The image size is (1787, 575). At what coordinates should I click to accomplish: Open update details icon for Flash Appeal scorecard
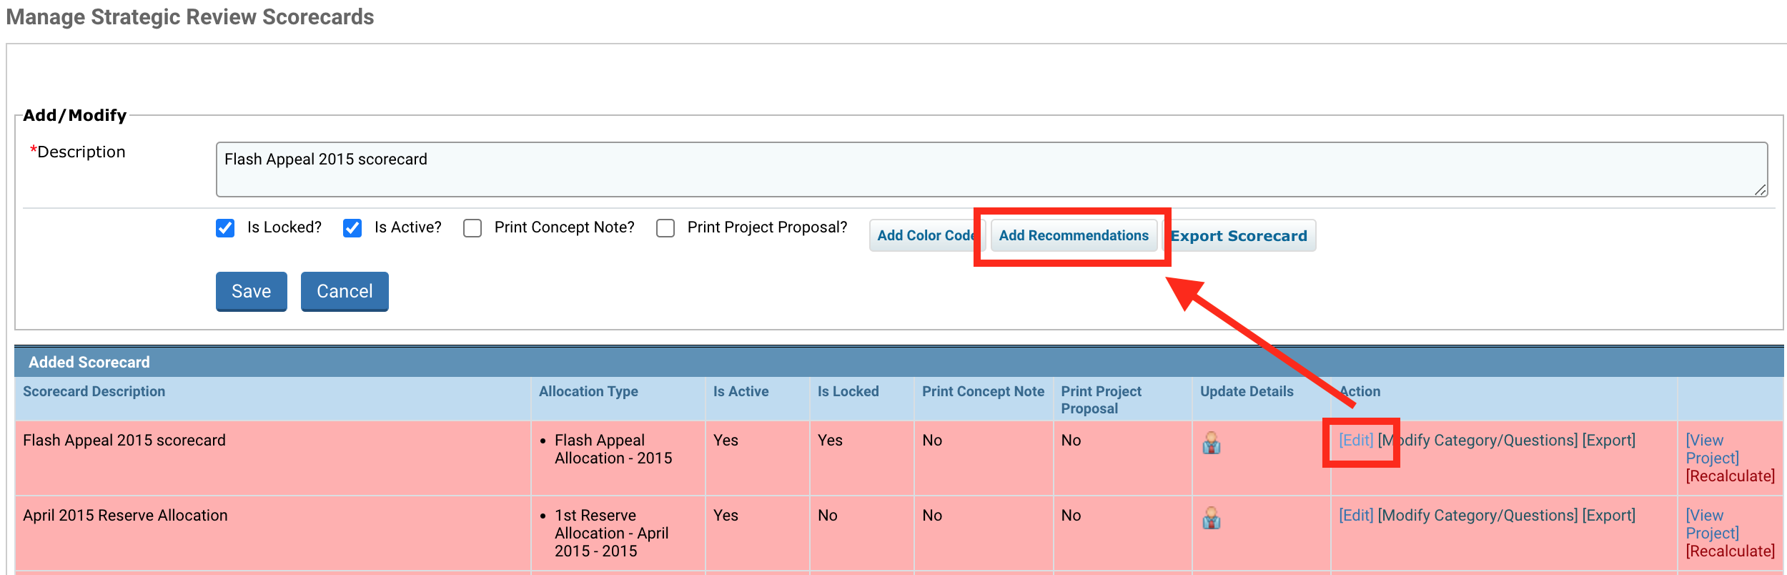tap(1211, 443)
